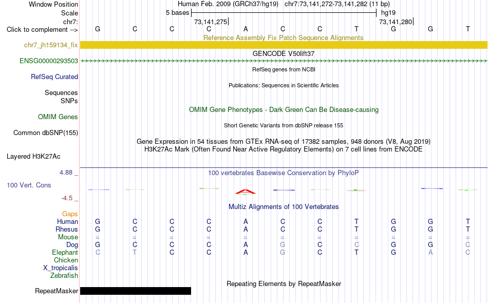Select the Layered H3K27Ac track label
The image size is (488, 303).
[33, 156]
